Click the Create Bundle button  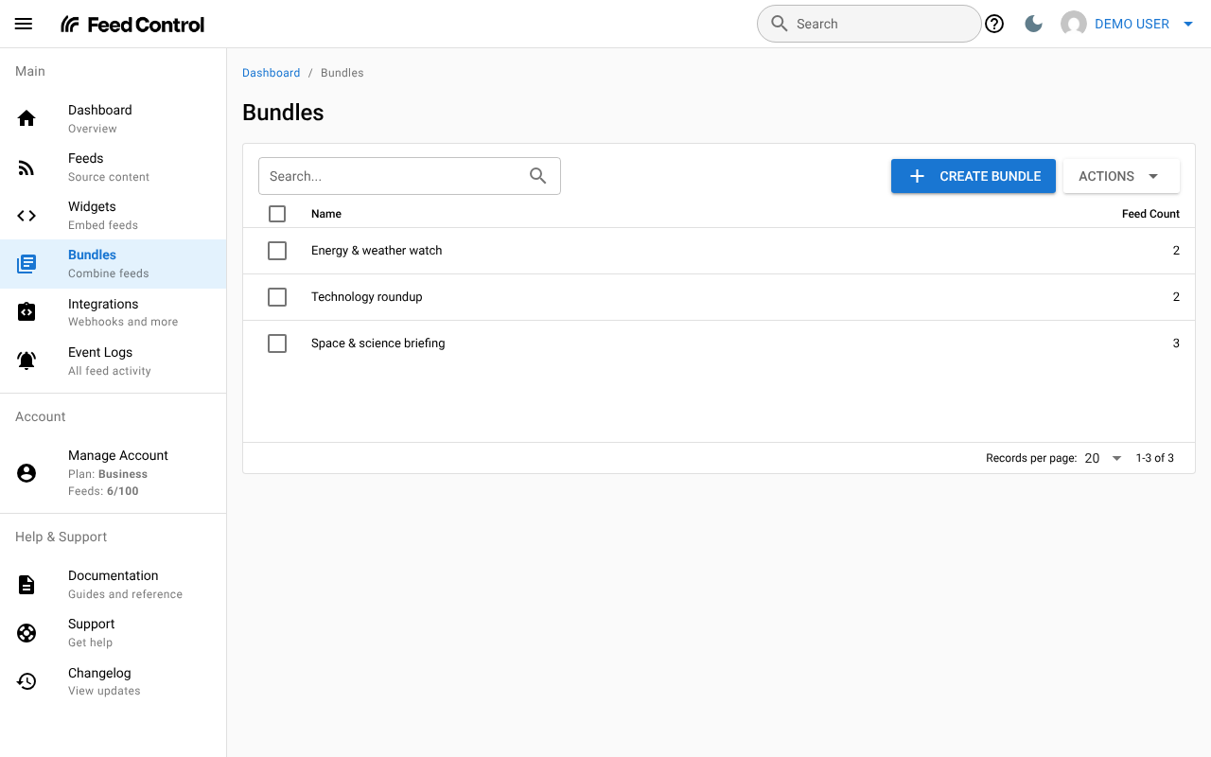pos(974,176)
